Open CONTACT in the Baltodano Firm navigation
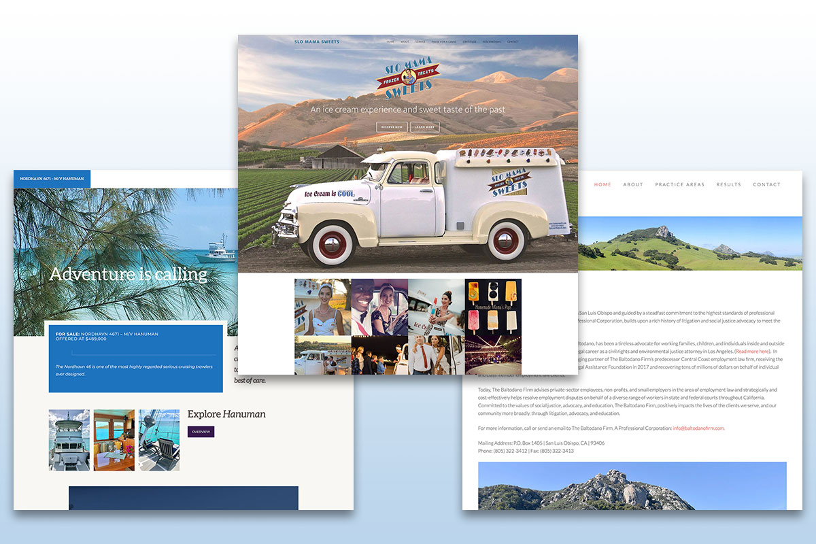Viewport: 816px width, 544px height. tap(767, 184)
